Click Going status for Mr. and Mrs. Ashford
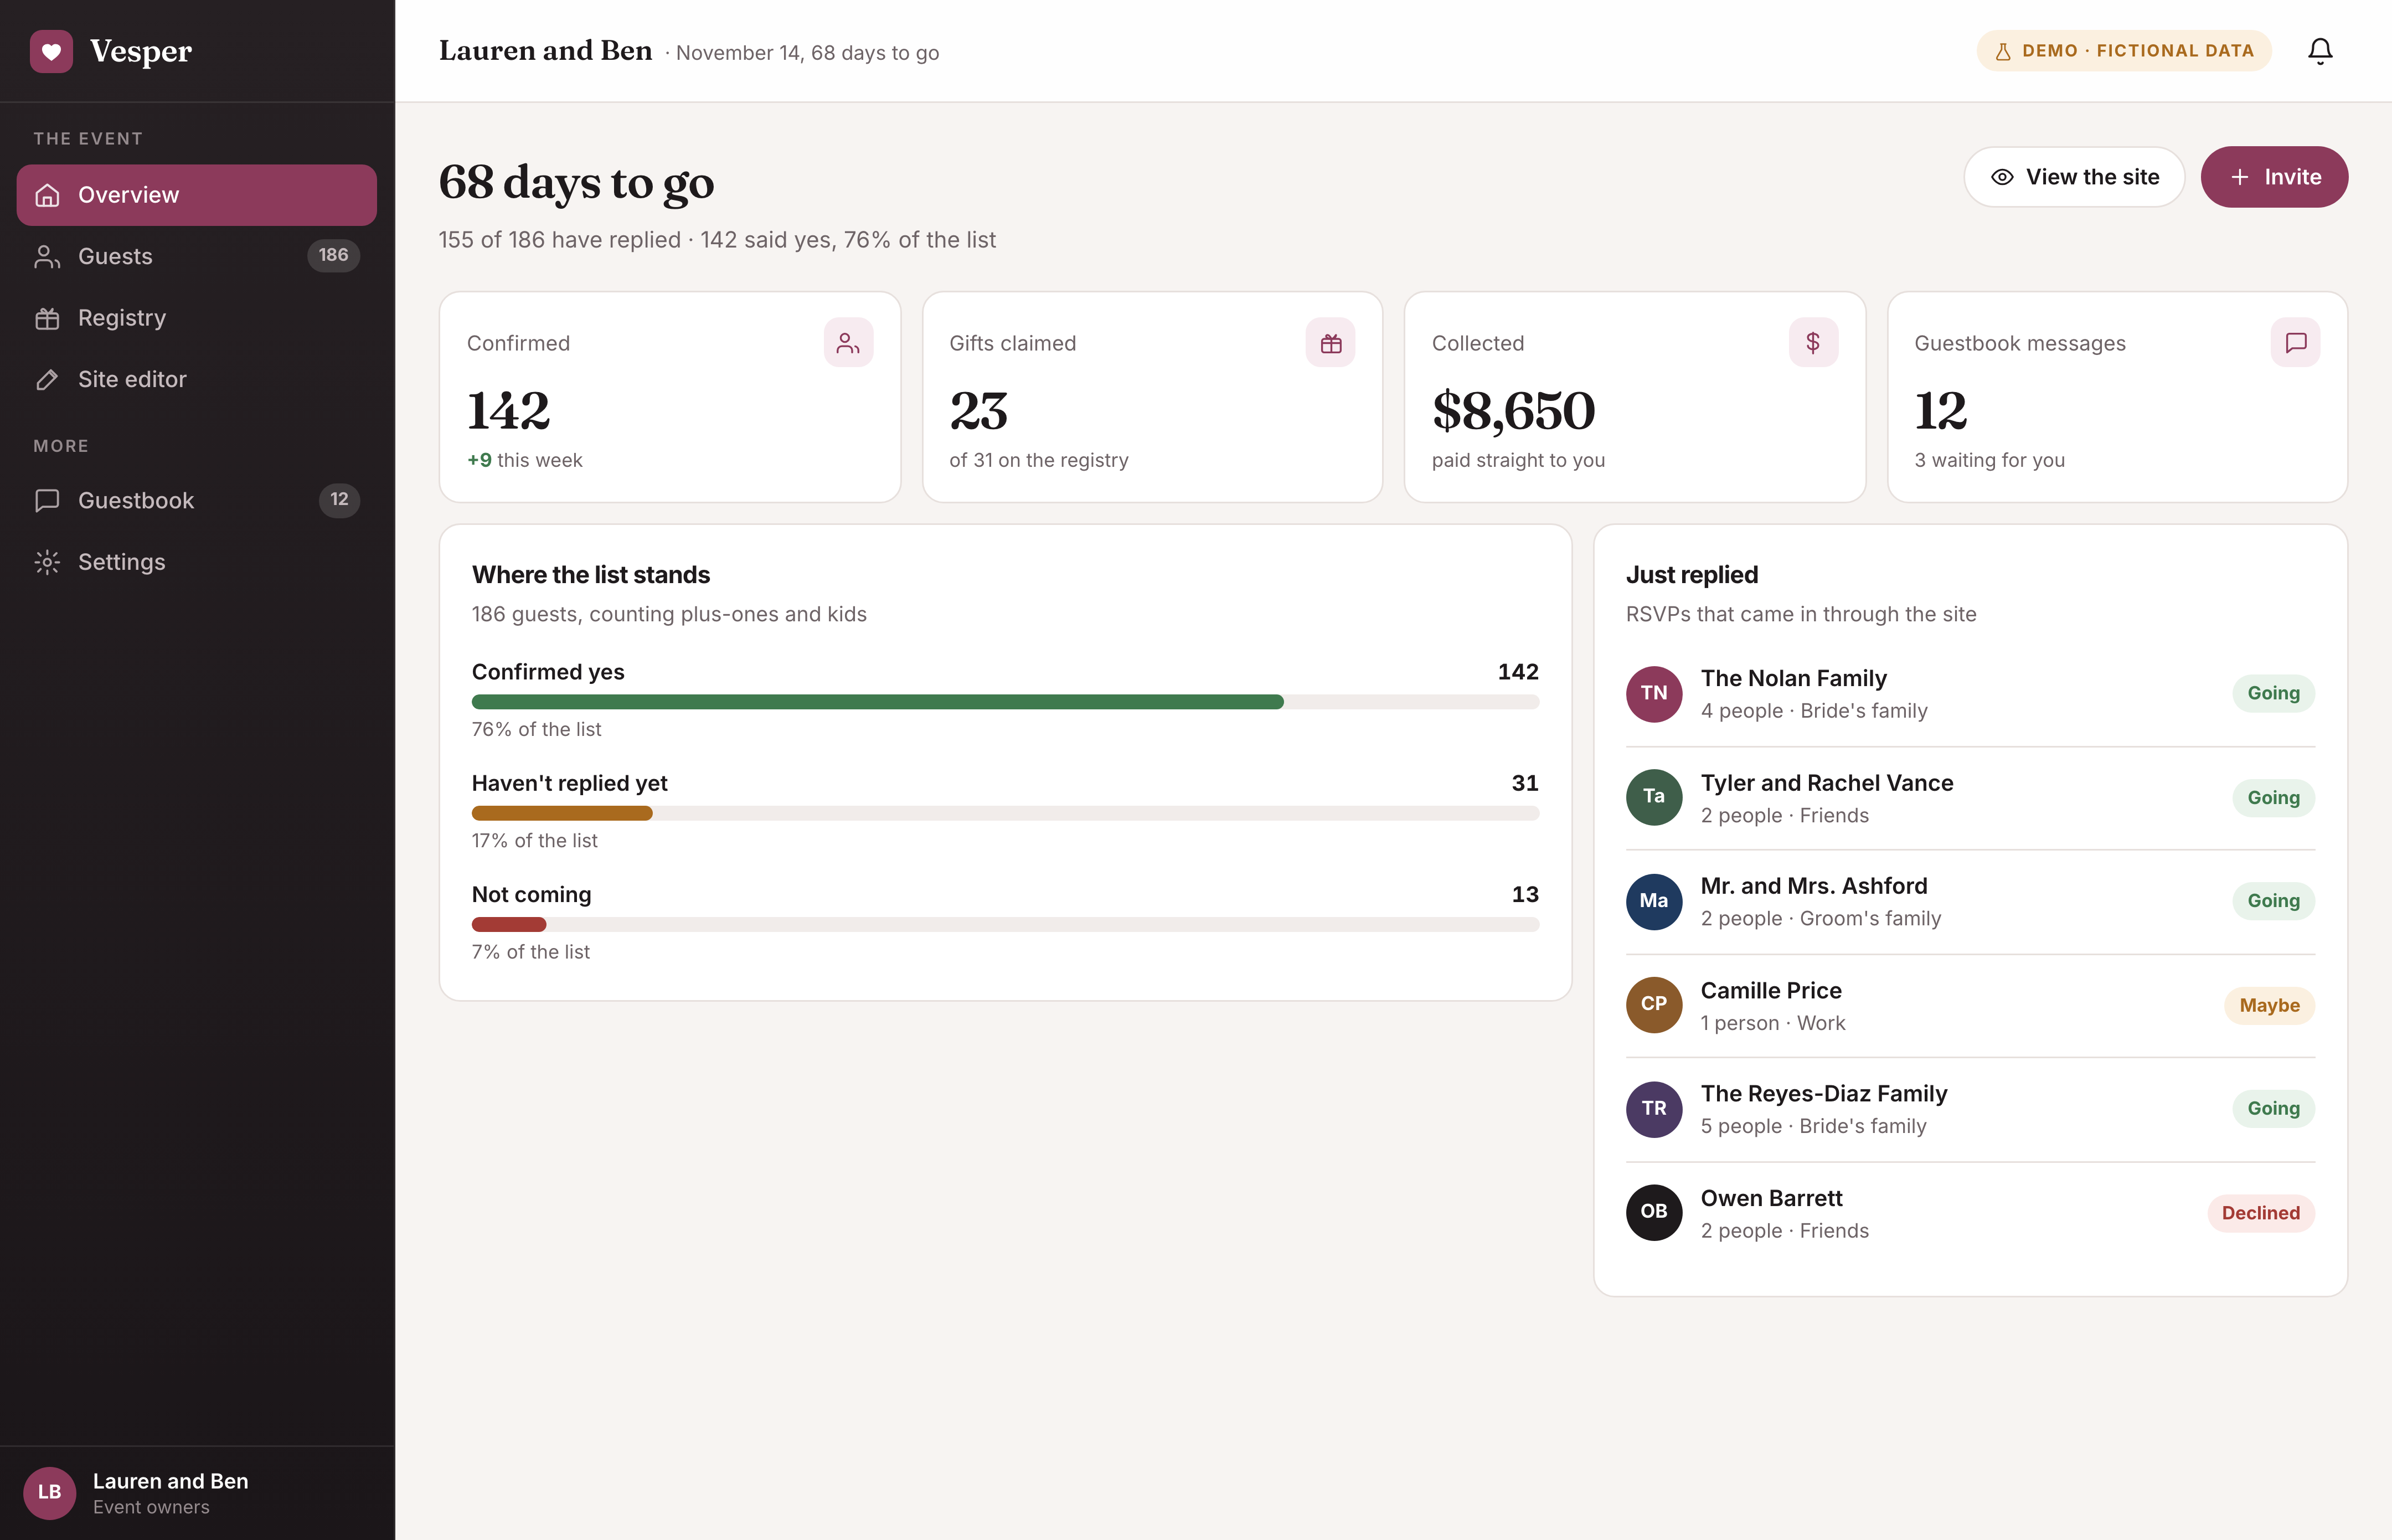Image resolution: width=2392 pixels, height=1540 pixels. point(2273,901)
